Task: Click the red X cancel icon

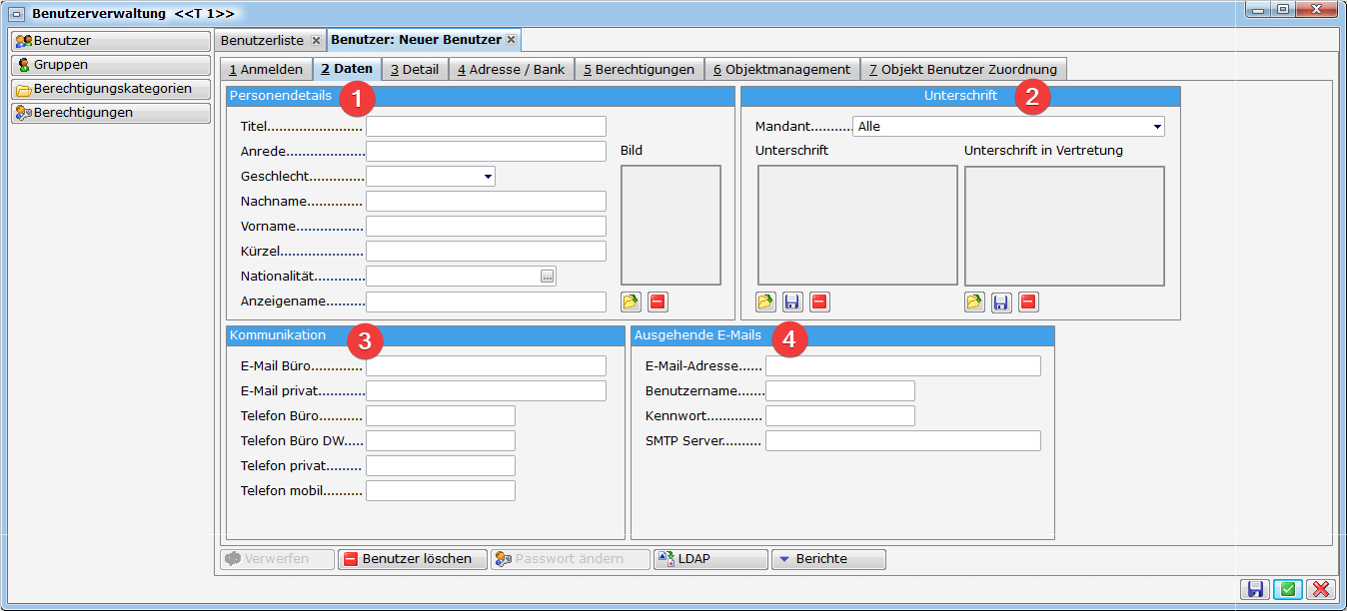Action: click(x=1321, y=590)
